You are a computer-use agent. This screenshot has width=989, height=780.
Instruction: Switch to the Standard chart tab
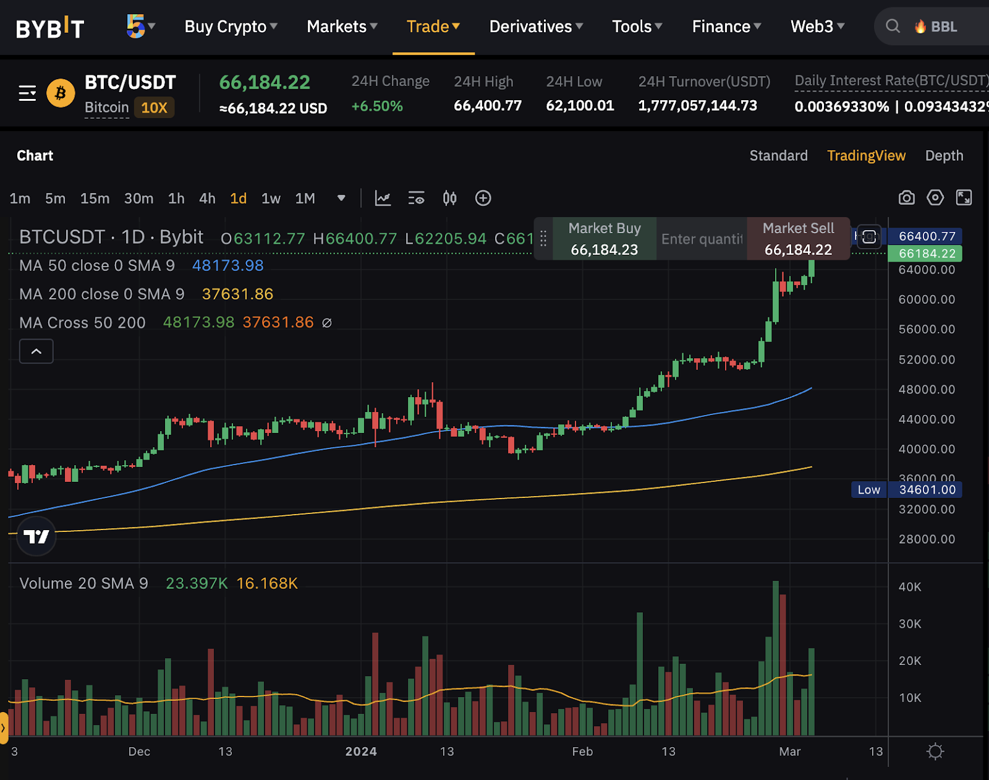778,156
